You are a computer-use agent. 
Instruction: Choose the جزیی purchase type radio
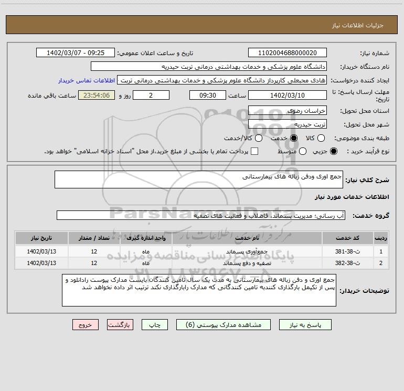333,151
